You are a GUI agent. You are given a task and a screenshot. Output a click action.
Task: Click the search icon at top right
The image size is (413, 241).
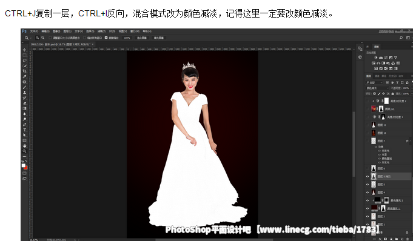point(401,38)
